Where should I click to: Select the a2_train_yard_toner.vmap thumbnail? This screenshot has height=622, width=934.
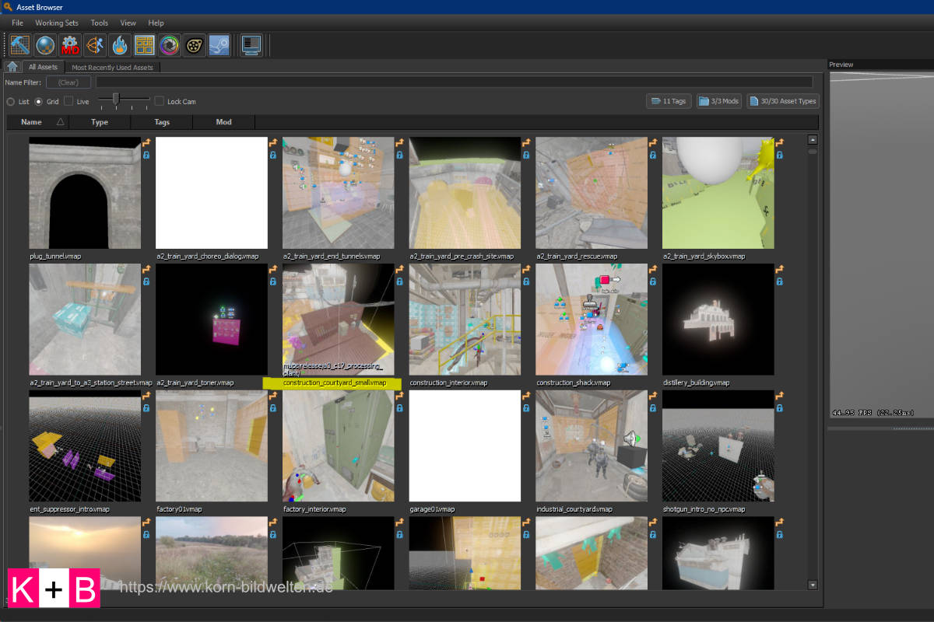coord(212,320)
